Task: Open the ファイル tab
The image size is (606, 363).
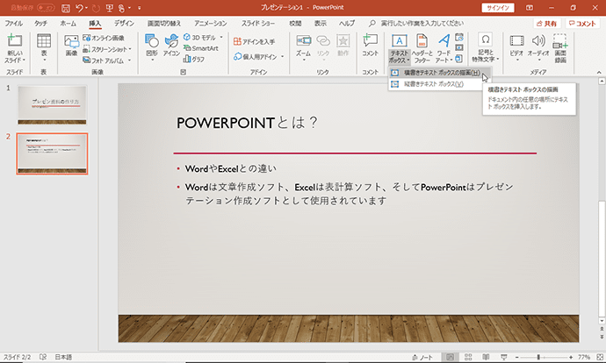Action: coord(14,23)
